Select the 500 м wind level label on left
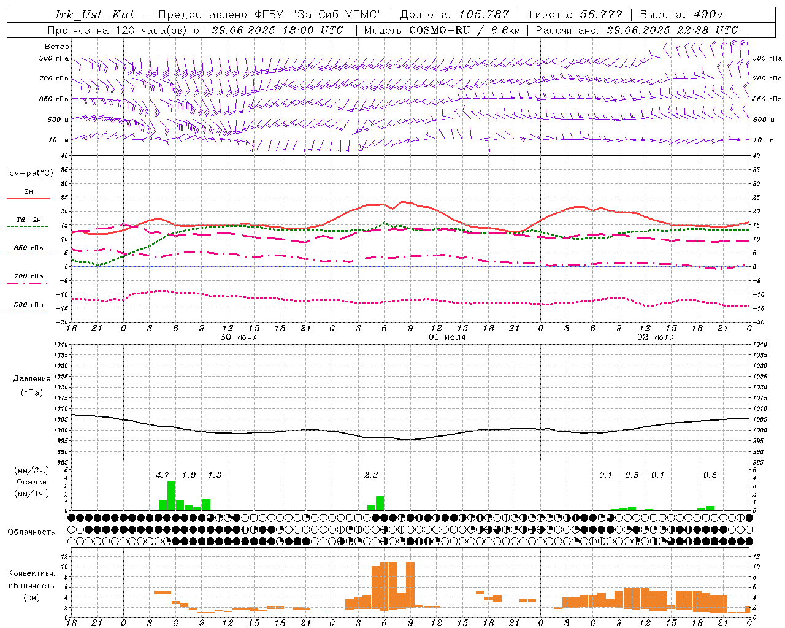The image size is (785, 628). tap(58, 120)
